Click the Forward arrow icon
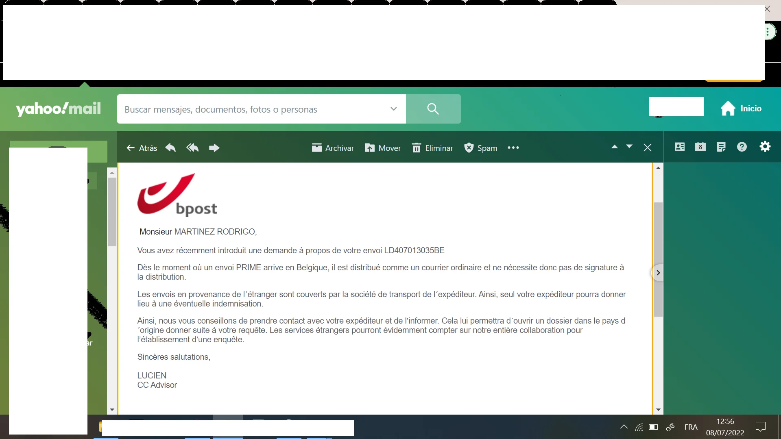This screenshot has height=439, width=781. [214, 148]
